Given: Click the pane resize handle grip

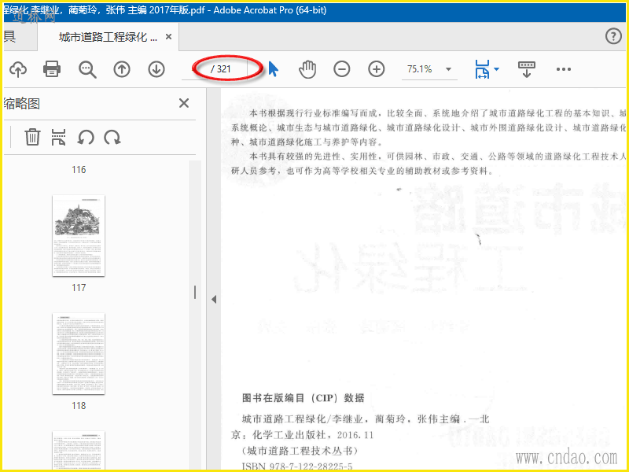Looking at the screenshot, I should click(x=195, y=292).
